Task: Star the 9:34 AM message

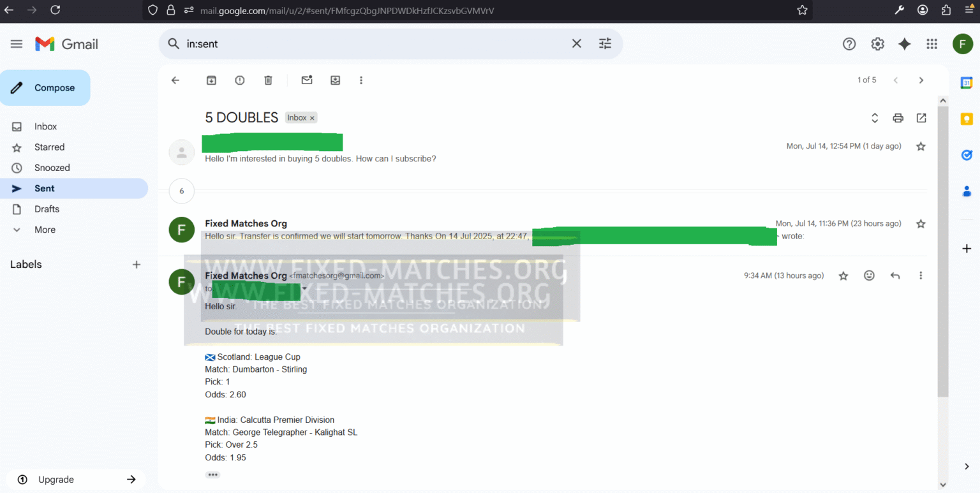Action: pos(843,276)
